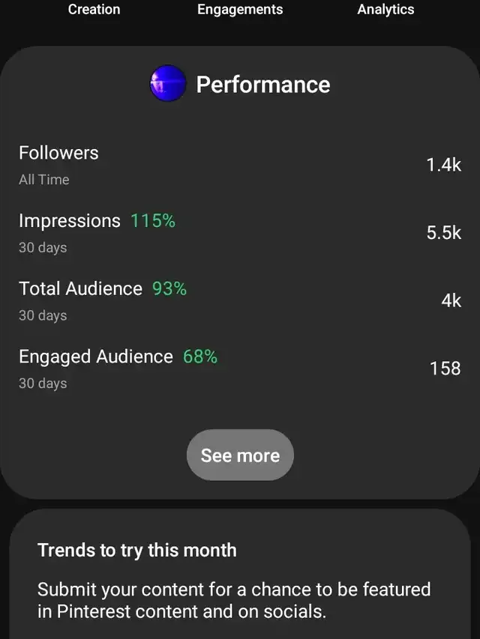
Task: Tap the 1.4k followers count
Action: point(444,165)
